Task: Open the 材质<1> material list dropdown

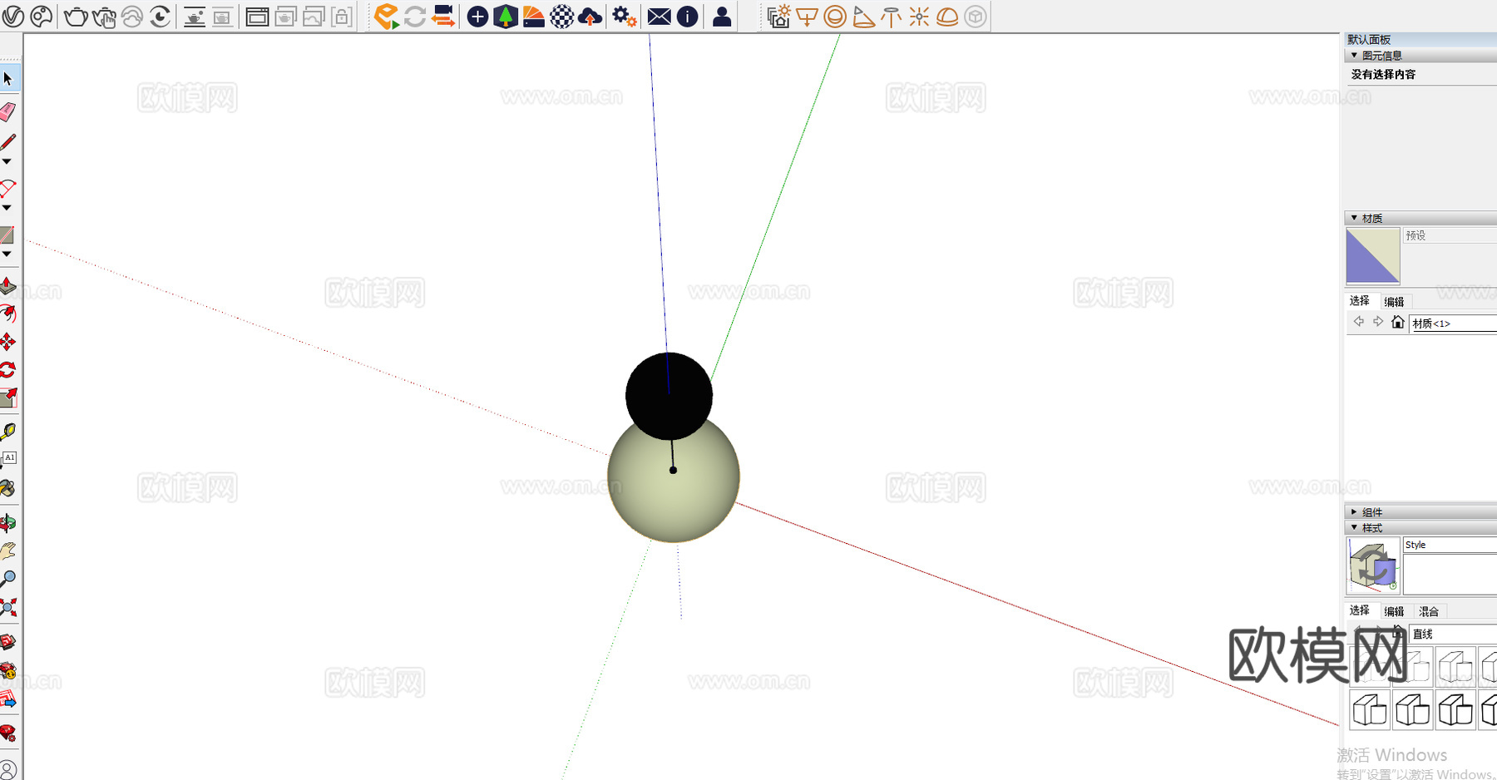Action: tap(1452, 323)
